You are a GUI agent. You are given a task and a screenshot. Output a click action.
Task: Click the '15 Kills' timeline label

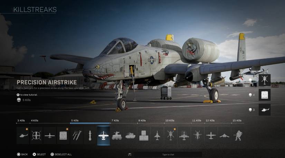click(237, 120)
